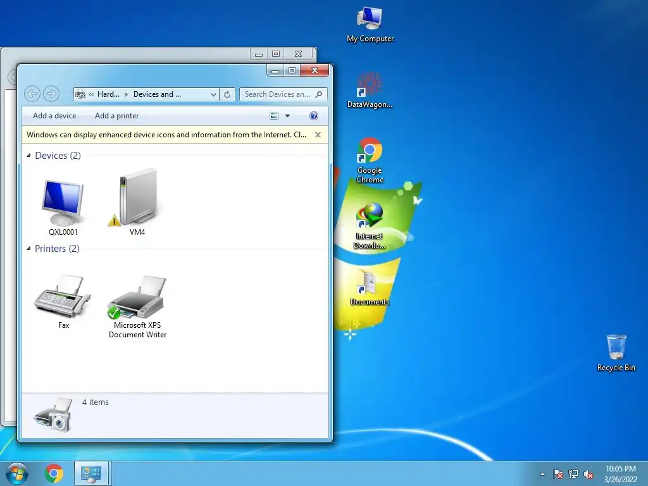Open address bar history dropdown
This screenshot has height=486, width=648.
click(213, 94)
